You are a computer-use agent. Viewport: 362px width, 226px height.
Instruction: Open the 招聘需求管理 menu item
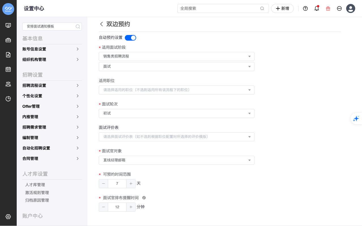52,127
